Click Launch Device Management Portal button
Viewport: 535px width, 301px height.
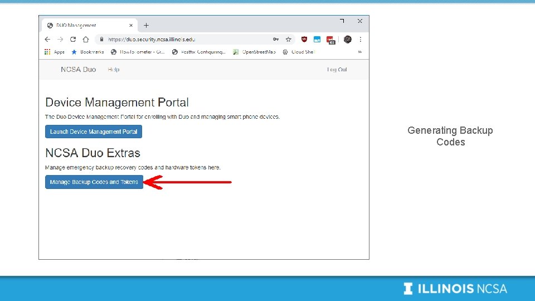[x=94, y=132]
